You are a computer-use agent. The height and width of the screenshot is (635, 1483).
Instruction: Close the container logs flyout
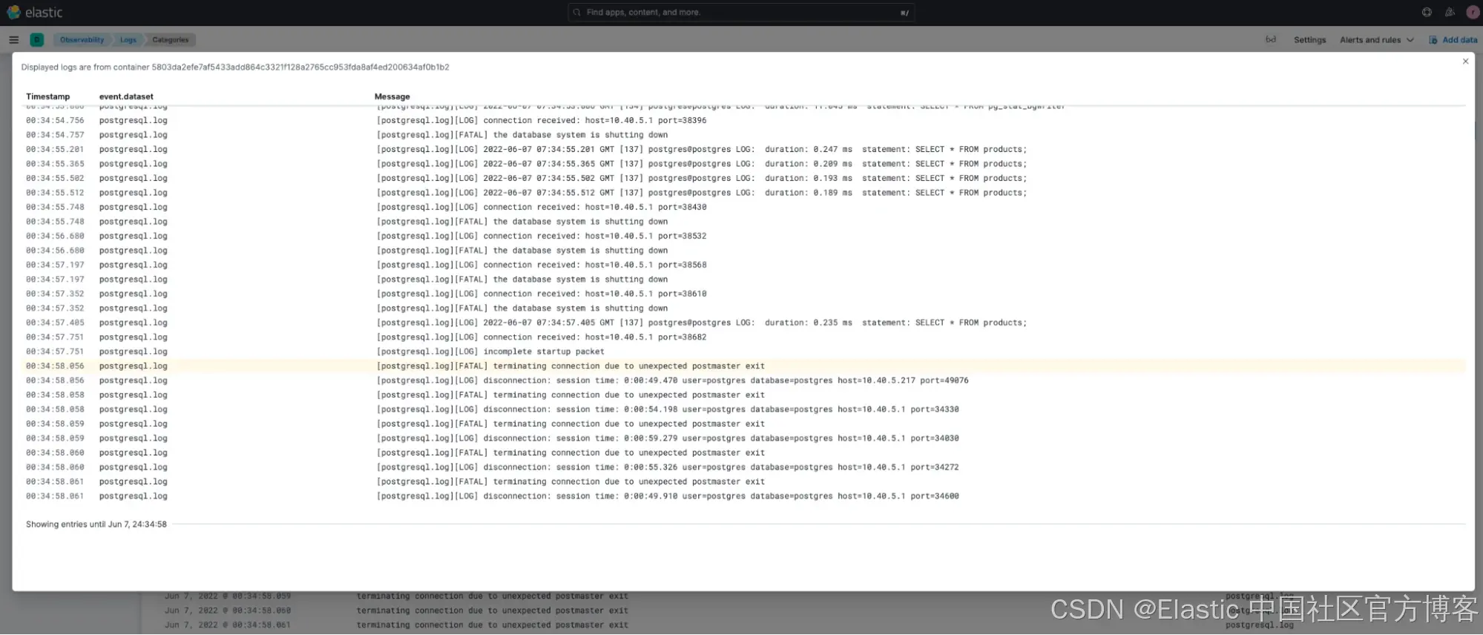click(x=1465, y=62)
